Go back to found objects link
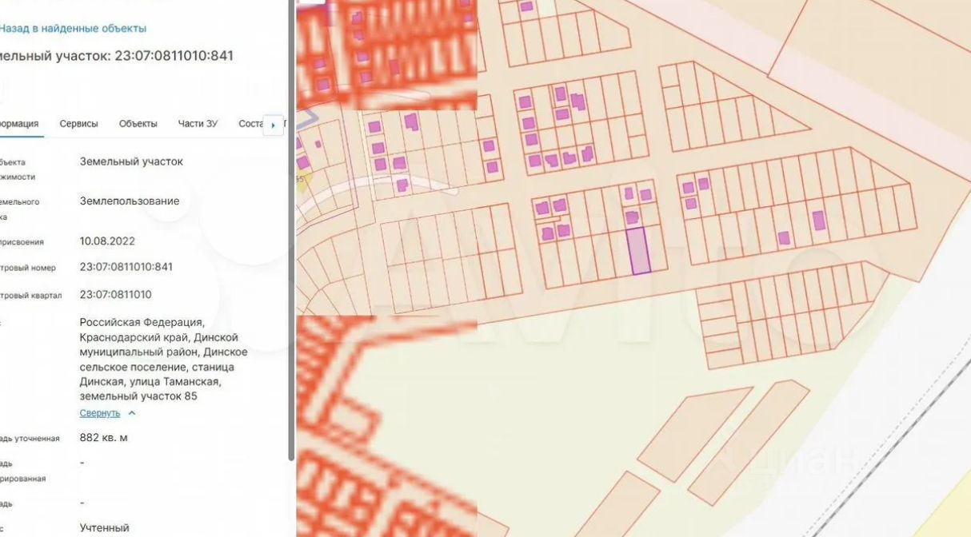971x537 pixels. [x=73, y=28]
